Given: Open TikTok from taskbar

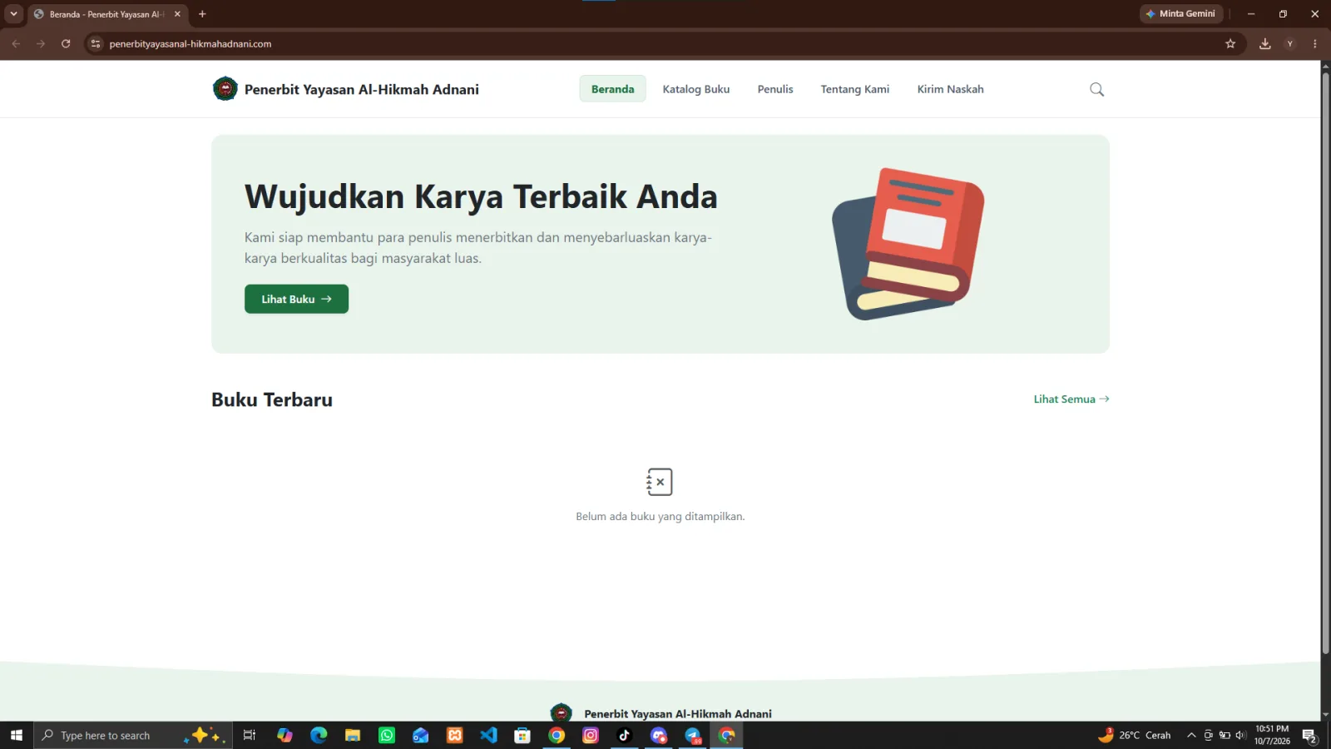Looking at the screenshot, I should tap(625, 735).
